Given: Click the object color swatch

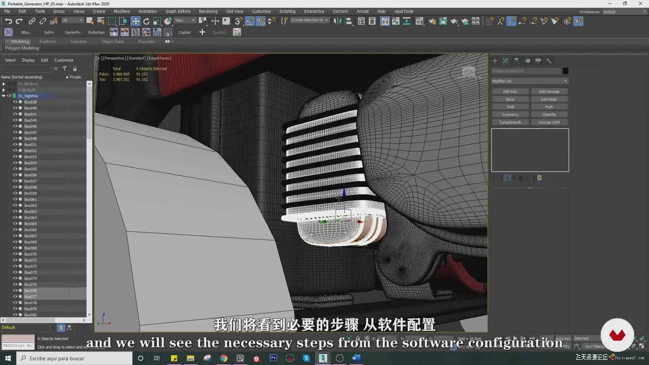Looking at the screenshot, I should point(565,71).
